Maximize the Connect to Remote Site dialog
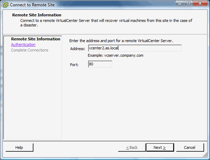The width and height of the screenshot is (210, 160). [x=190, y=4]
